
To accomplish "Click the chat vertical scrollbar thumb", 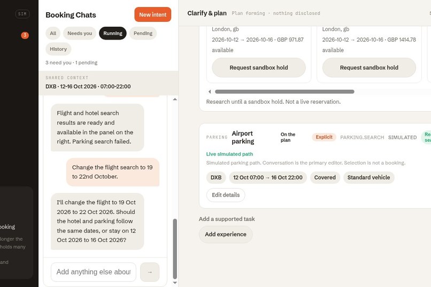I will point(175,249).
